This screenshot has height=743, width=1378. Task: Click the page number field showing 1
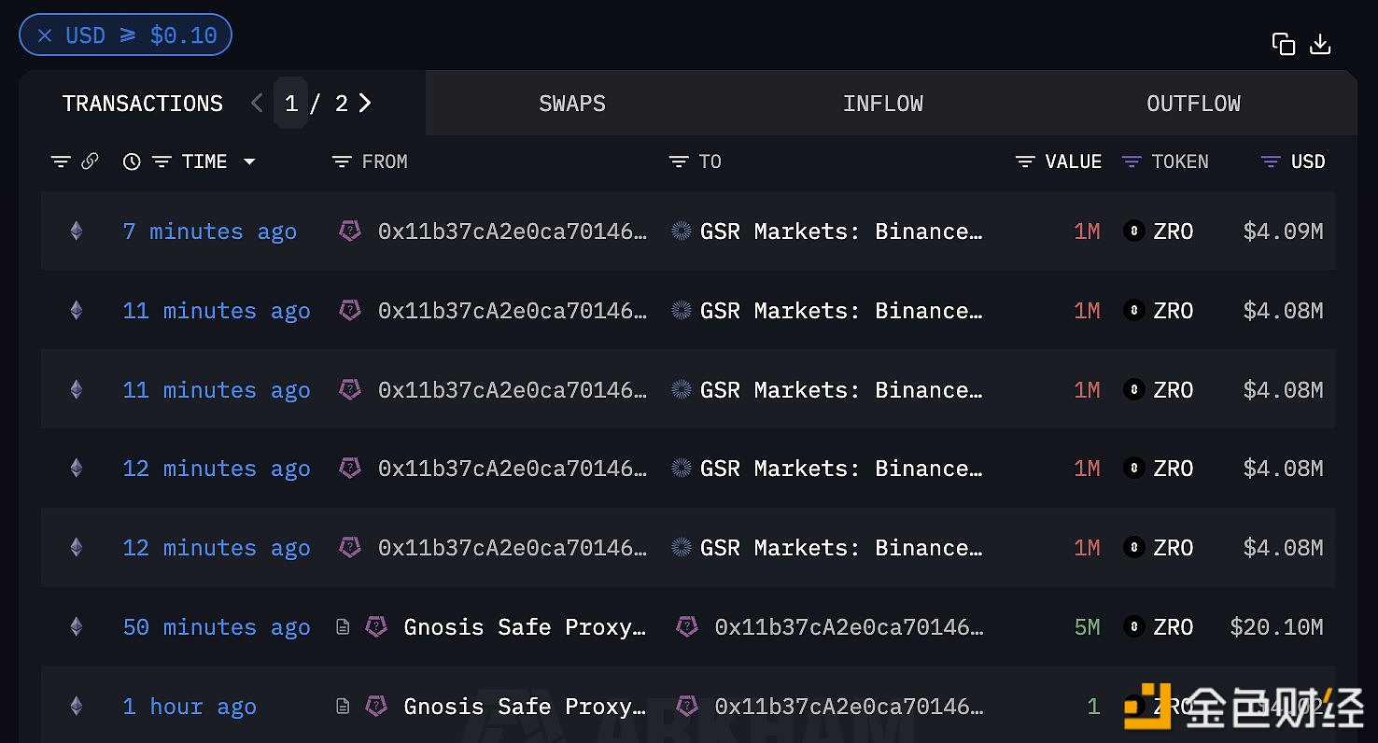coord(291,104)
